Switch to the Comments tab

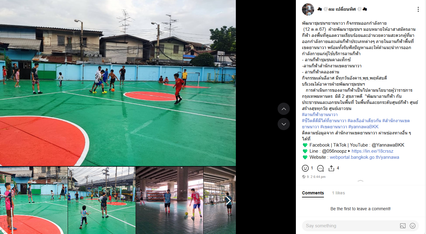313,193
